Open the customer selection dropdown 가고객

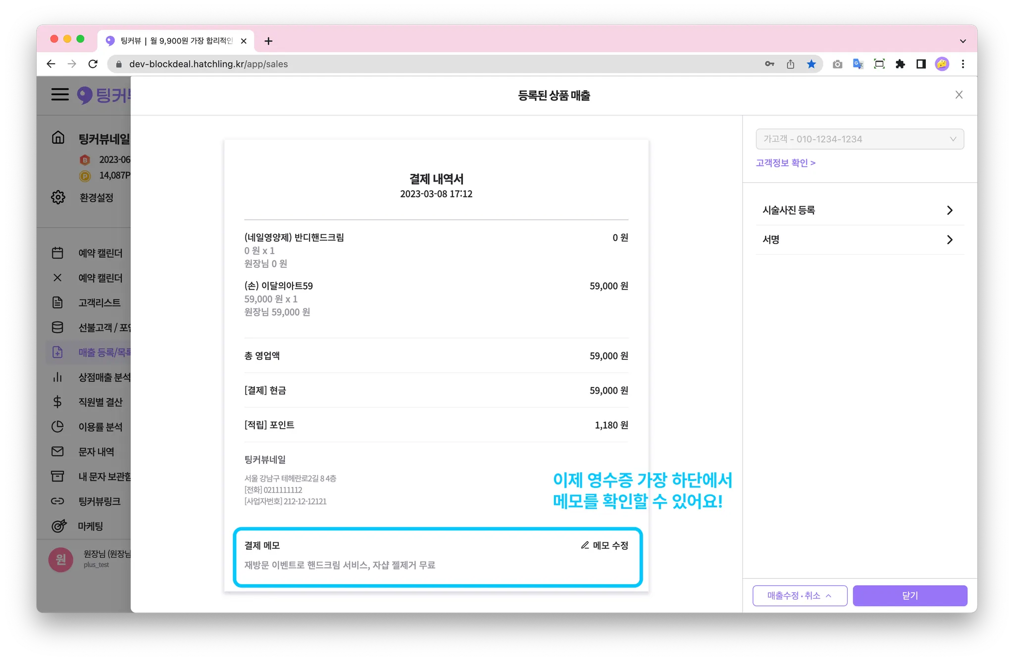click(860, 139)
